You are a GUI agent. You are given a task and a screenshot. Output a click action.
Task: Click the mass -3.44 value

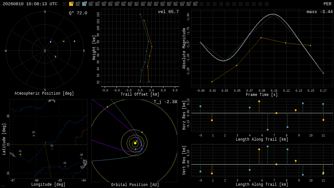pyautogui.click(x=320, y=12)
